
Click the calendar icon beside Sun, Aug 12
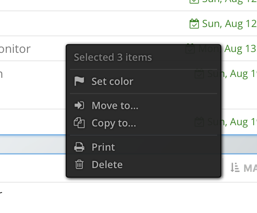[194, 24]
